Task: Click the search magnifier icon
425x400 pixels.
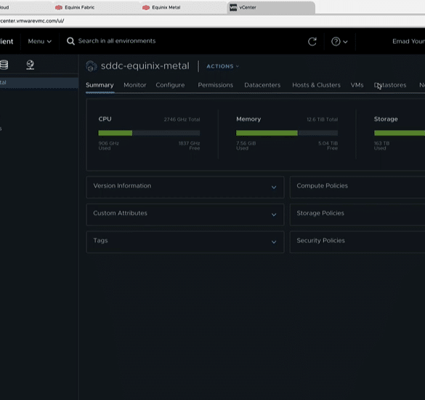Action: (70, 41)
